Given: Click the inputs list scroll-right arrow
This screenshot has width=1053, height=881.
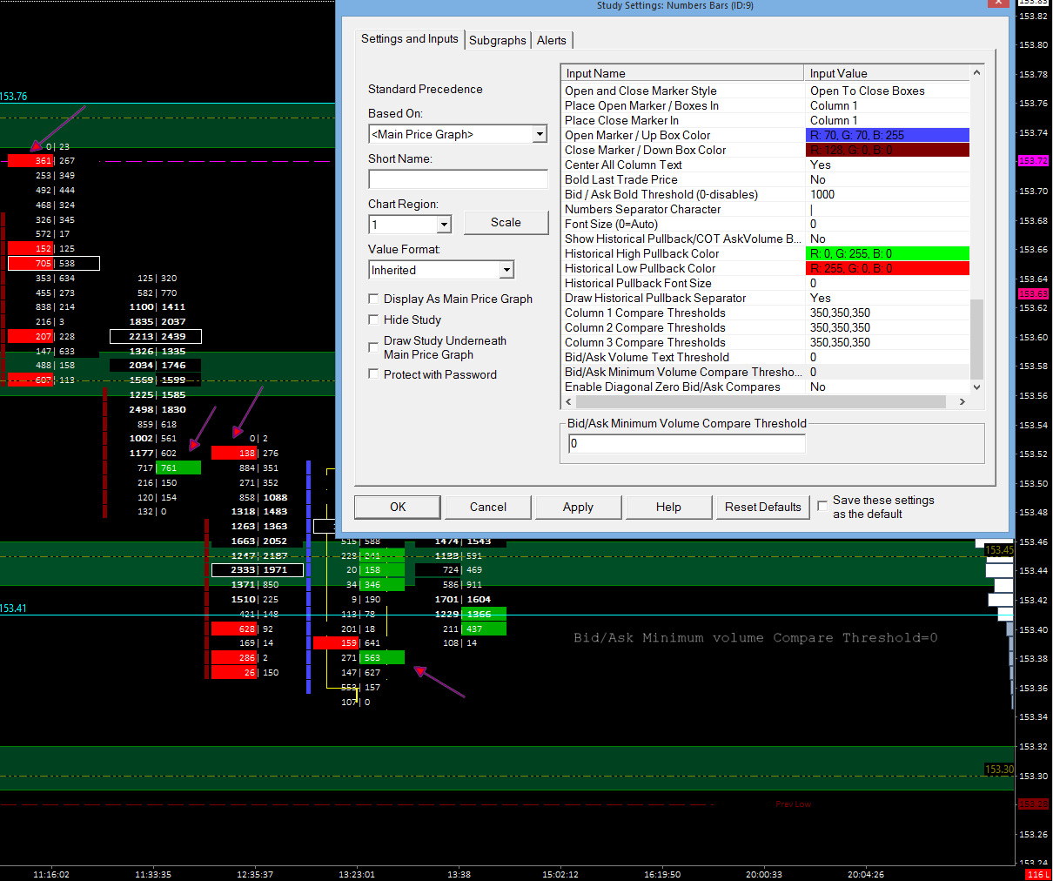Looking at the screenshot, I should pos(962,402).
